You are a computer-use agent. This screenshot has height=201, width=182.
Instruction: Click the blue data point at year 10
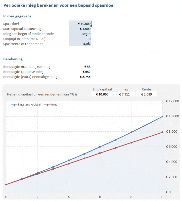tap(162, 117)
